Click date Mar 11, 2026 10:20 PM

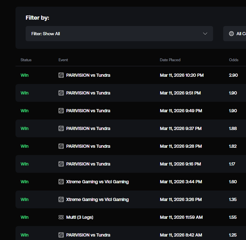pyautogui.click(x=182, y=75)
